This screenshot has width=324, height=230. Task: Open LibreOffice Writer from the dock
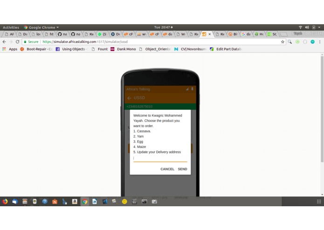coord(95,202)
